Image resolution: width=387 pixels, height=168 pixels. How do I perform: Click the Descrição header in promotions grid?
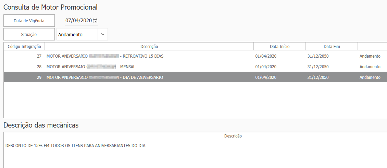(x=149, y=46)
